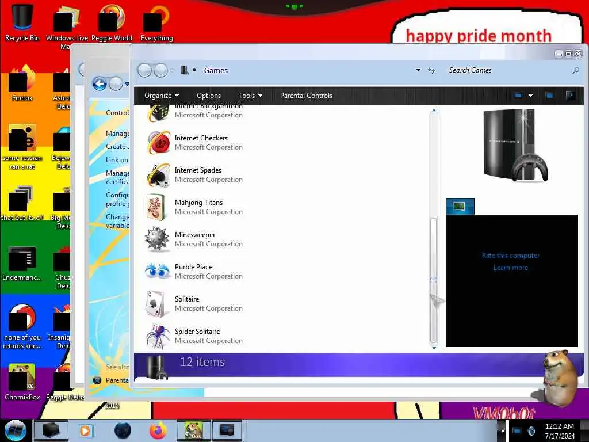Show hidden system tray icons

click(503, 430)
